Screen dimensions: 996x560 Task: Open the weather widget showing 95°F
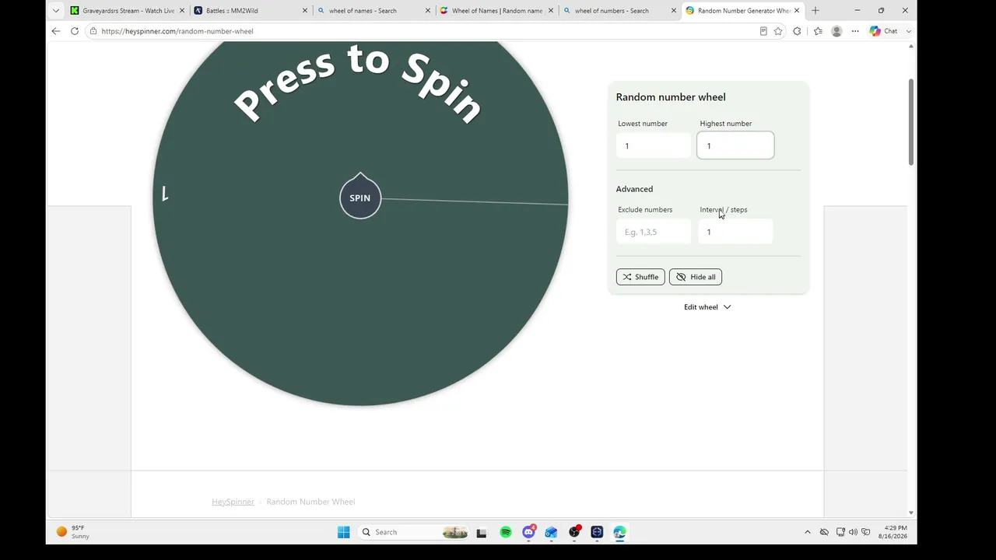click(x=72, y=532)
